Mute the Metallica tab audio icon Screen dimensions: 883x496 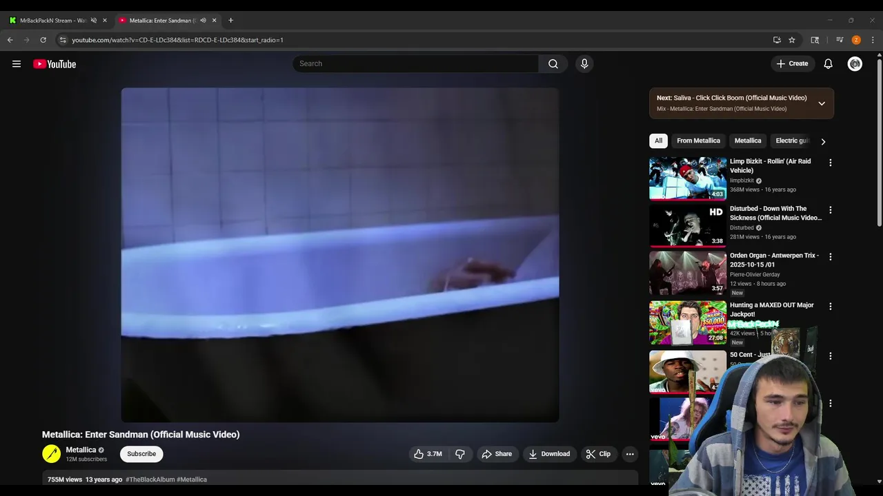(203, 20)
